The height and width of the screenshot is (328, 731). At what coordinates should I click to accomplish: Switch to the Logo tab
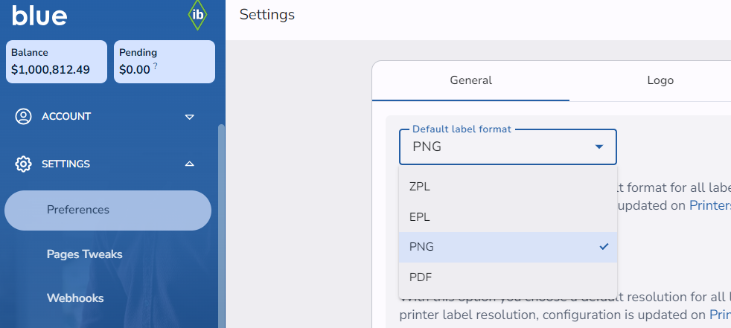[660, 80]
